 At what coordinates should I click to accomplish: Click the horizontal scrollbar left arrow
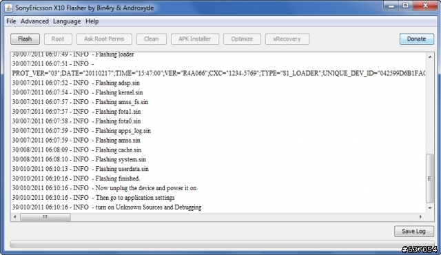[x=15, y=217]
